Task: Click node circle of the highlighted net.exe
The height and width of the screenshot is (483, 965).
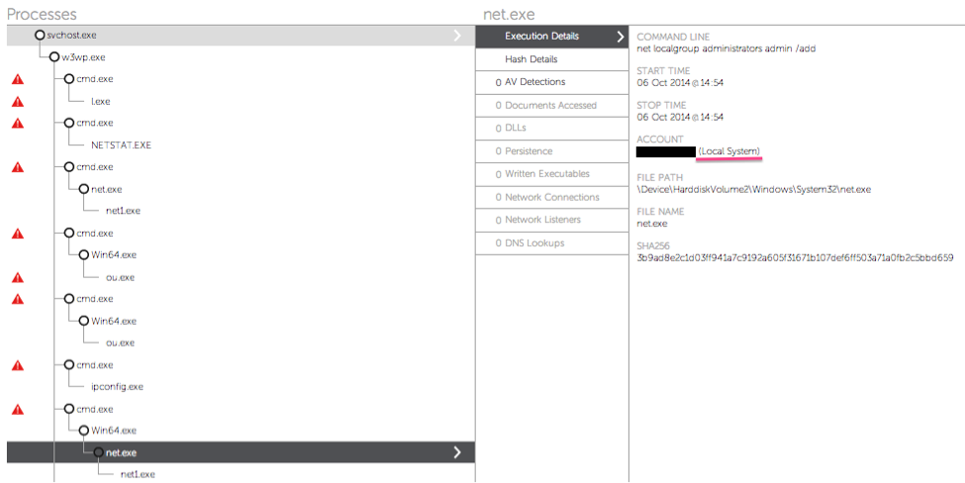Action: click(x=98, y=453)
